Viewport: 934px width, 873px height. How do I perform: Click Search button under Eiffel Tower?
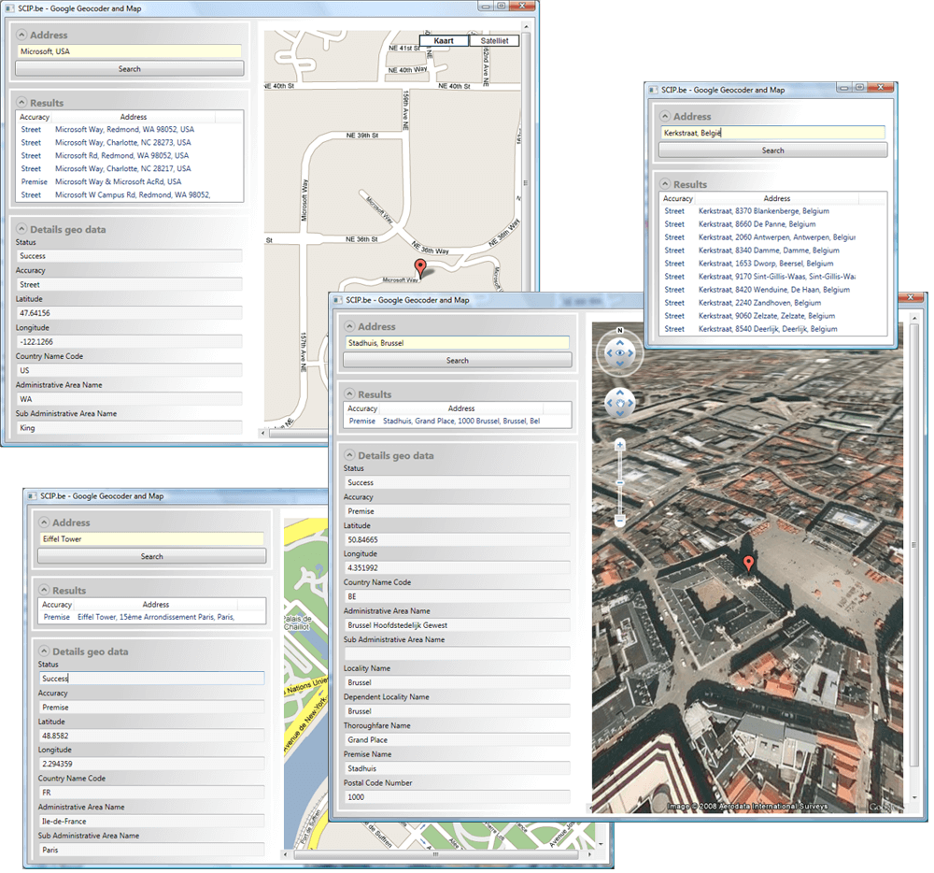tap(152, 556)
